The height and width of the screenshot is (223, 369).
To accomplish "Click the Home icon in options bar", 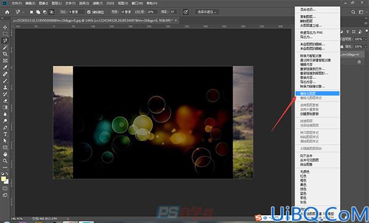I will point(7,12).
